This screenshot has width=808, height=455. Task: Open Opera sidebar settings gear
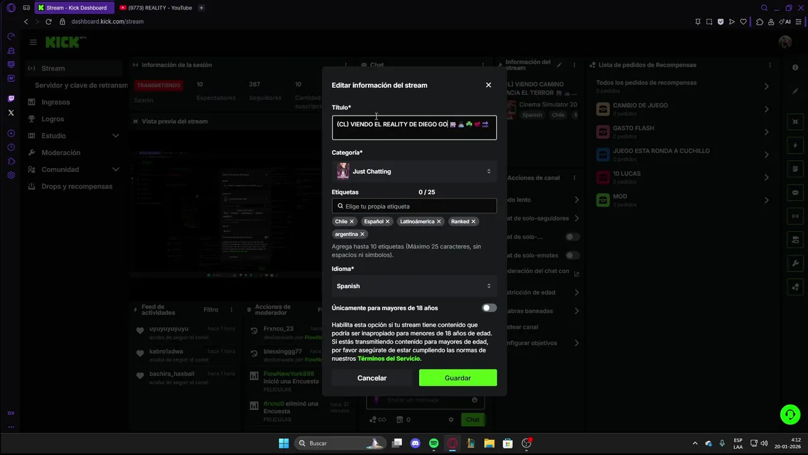point(11,175)
